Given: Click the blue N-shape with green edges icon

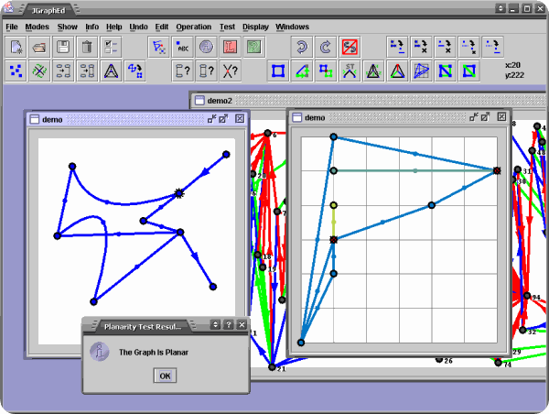Looking at the screenshot, I should (445, 71).
